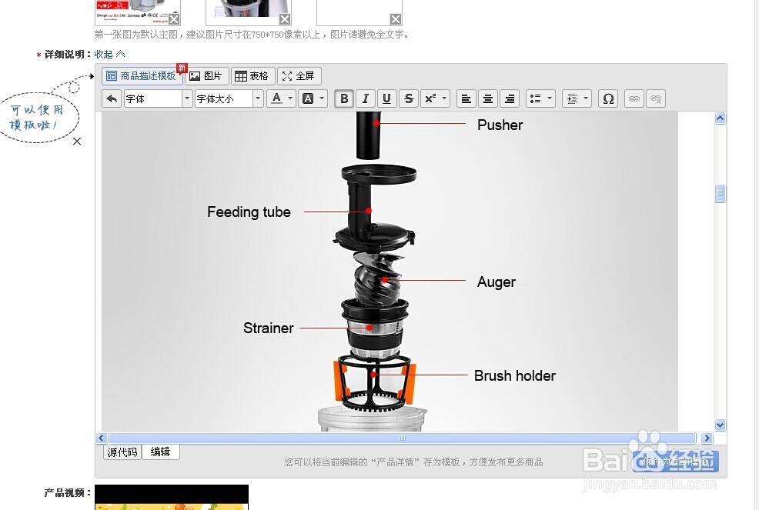The height and width of the screenshot is (510, 759).
Task: Close the template tip speech bubble
Action: (x=77, y=142)
